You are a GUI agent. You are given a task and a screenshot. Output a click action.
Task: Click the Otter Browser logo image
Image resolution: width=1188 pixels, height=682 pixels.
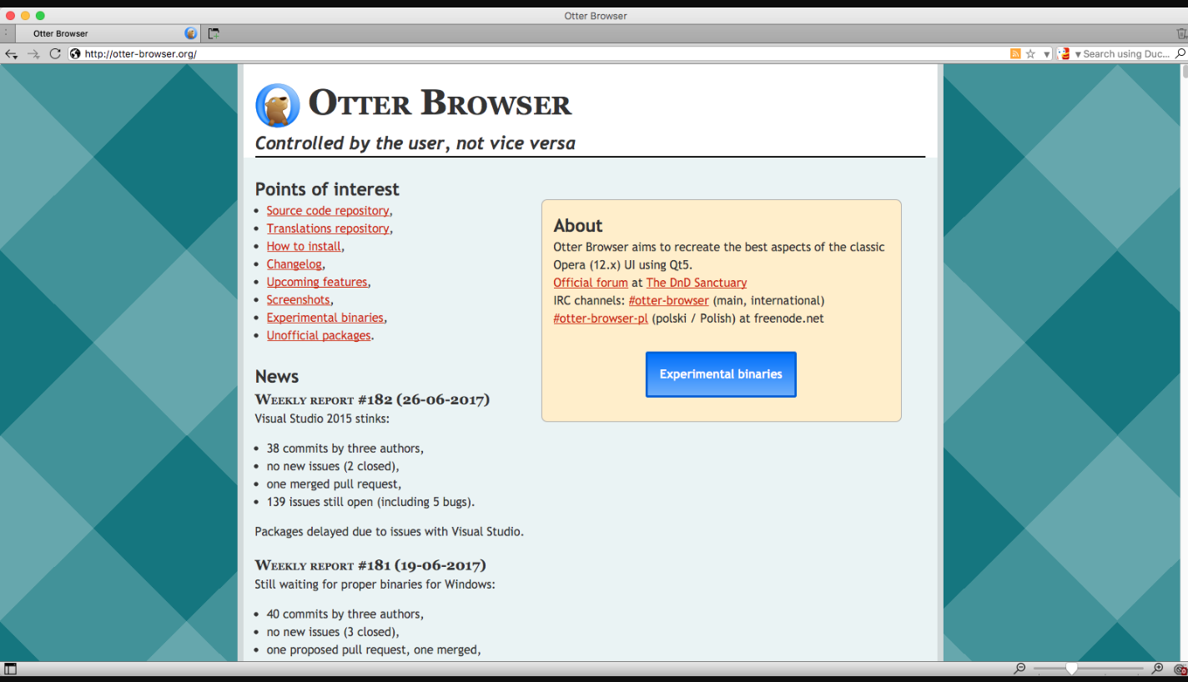(278, 105)
